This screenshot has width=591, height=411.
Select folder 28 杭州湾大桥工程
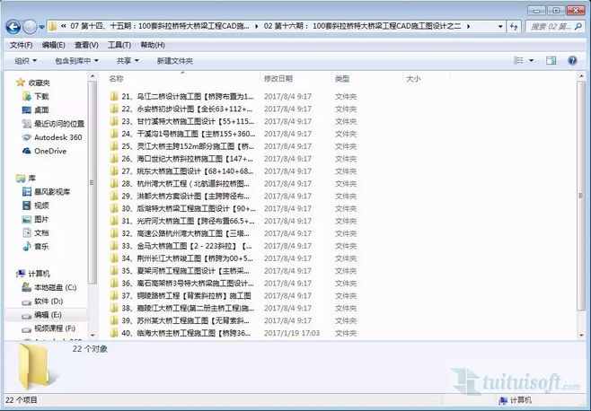[x=189, y=183]
